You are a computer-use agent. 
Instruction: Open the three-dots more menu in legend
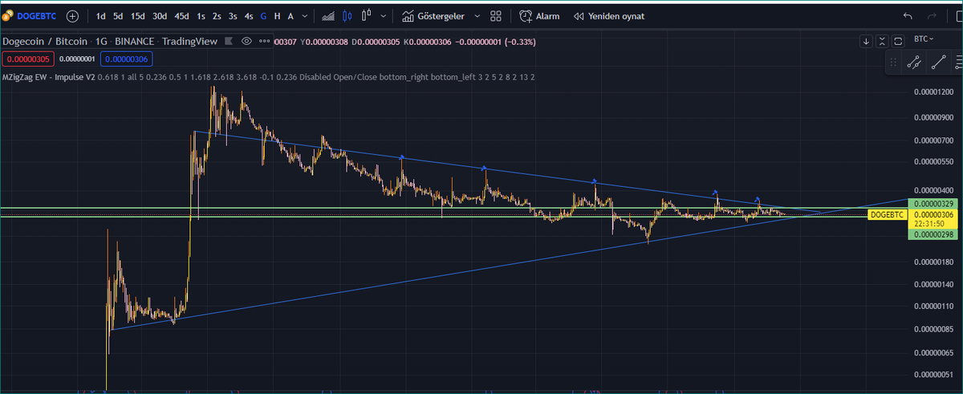click(x=263, y=40)
